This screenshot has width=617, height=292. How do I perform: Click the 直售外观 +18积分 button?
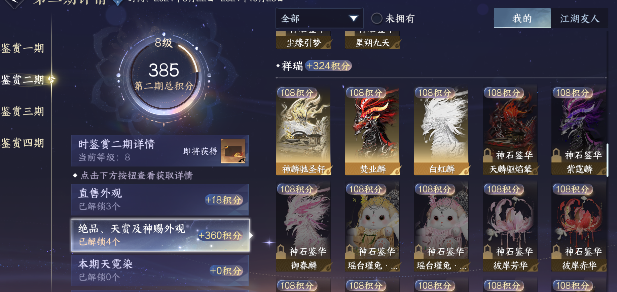pos(224,200)
